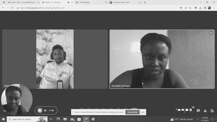
Task: Go back to the previous page
Action: [x=3, y=8]
